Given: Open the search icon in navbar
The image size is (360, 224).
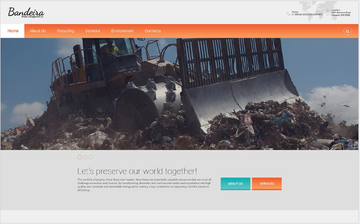Looking at the screenshot, I should [x=347, y=31].
